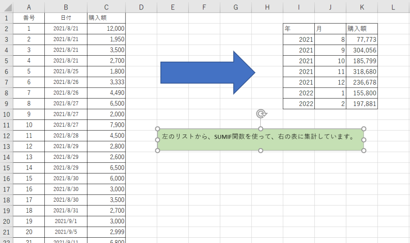The image size is (410, 243).
Task: Click the 番号 header cell
Action: [x=29, y=18]
